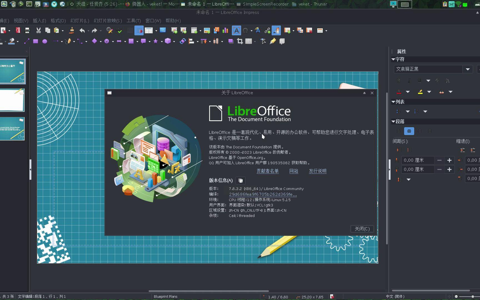The width and height of the screenshot is (480, 300).
Task: Click the yellow highlight color swatch
Action: 420,92
